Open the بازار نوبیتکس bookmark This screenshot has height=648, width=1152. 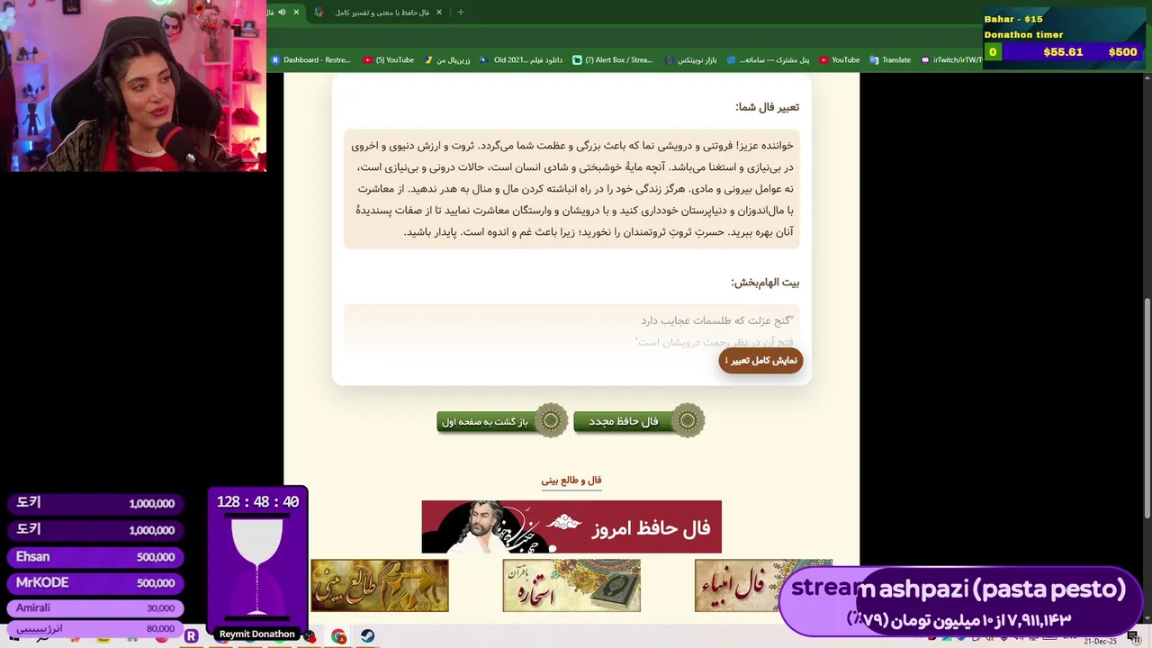[691, 60]
